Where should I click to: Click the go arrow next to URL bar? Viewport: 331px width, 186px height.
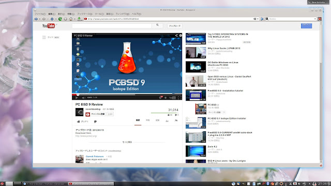[262, 19]
